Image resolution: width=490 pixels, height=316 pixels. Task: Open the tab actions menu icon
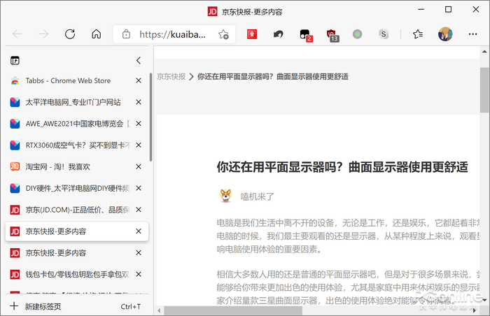(x=15, y=61)
